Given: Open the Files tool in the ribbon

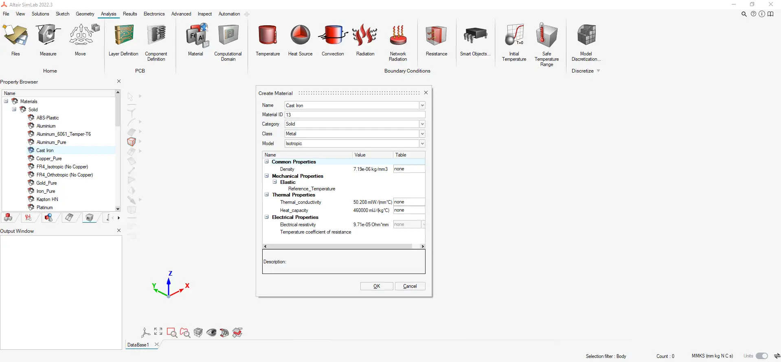Looking at the screenshot, I should tap(15, 40).
